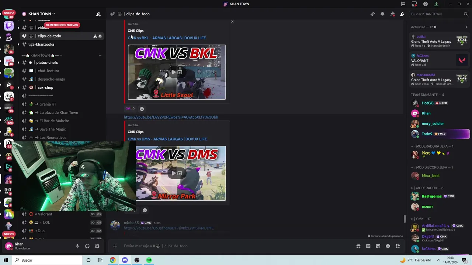The height and width of the screenshot is (265, 472).
Task: Open user settings gear by Khan
Action: pos(97,246)
